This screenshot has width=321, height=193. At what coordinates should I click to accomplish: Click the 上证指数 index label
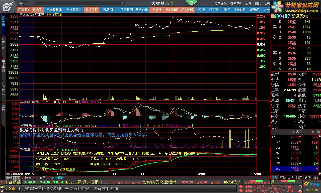13,182
